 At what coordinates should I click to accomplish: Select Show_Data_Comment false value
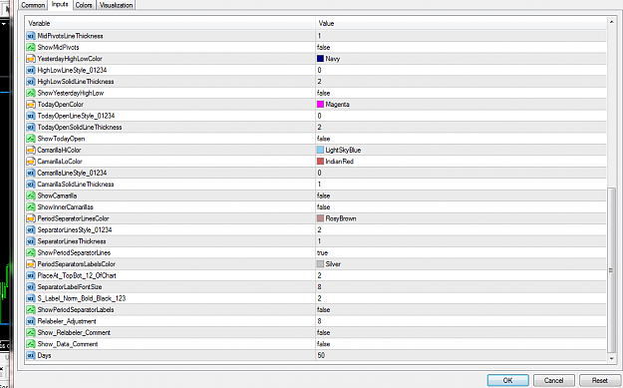(323, 344)
